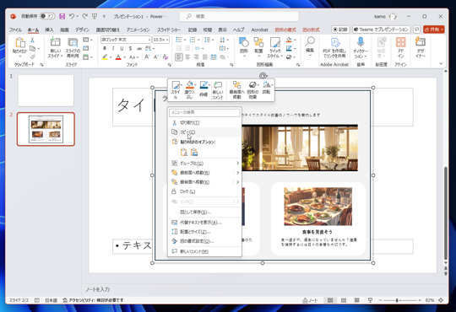Select the Keep Source Formatting paste option icon
The width and height of the screenshot is (456, 312).
point(183,153)
